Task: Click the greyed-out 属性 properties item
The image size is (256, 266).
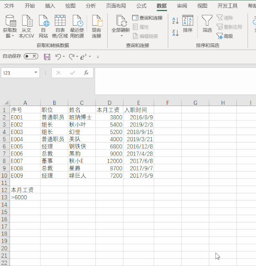Action: tap(141, 27)
